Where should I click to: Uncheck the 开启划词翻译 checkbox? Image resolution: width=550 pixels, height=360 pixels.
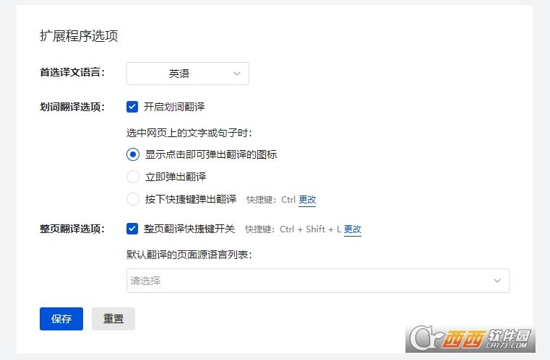click(132, 107)
